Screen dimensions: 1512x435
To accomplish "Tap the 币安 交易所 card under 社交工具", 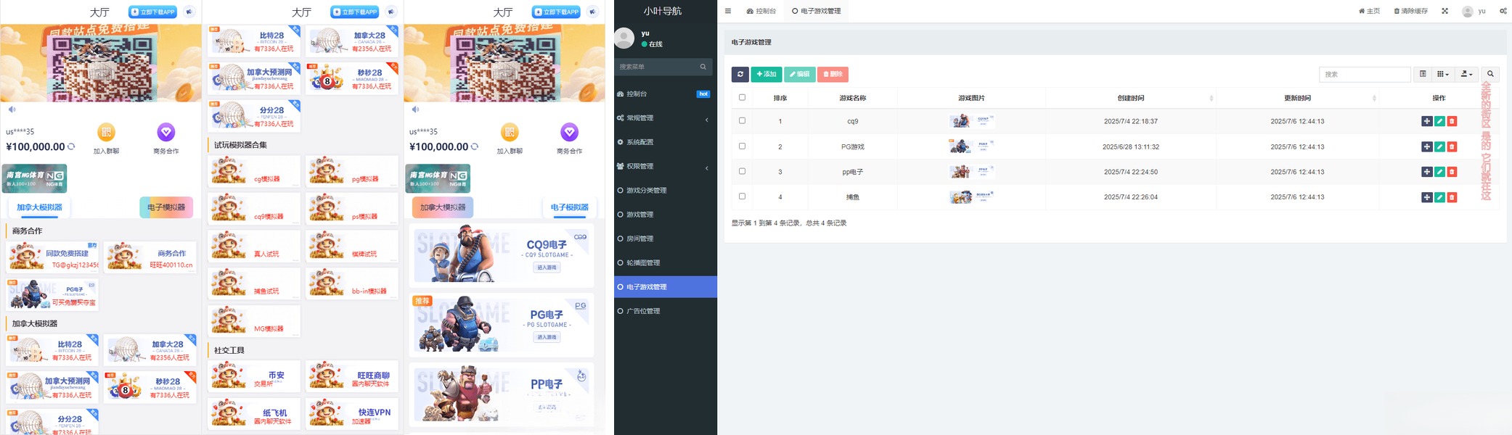I will click(253, 378).
